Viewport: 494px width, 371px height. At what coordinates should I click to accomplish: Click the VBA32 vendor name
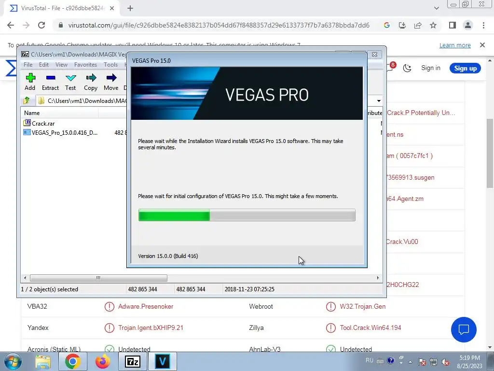point(37,306)
